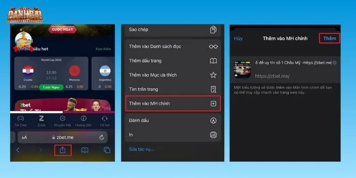This screenshot has width=356, height=178.
Task: Select the Argentina flag icon
Action: [105, 71]
